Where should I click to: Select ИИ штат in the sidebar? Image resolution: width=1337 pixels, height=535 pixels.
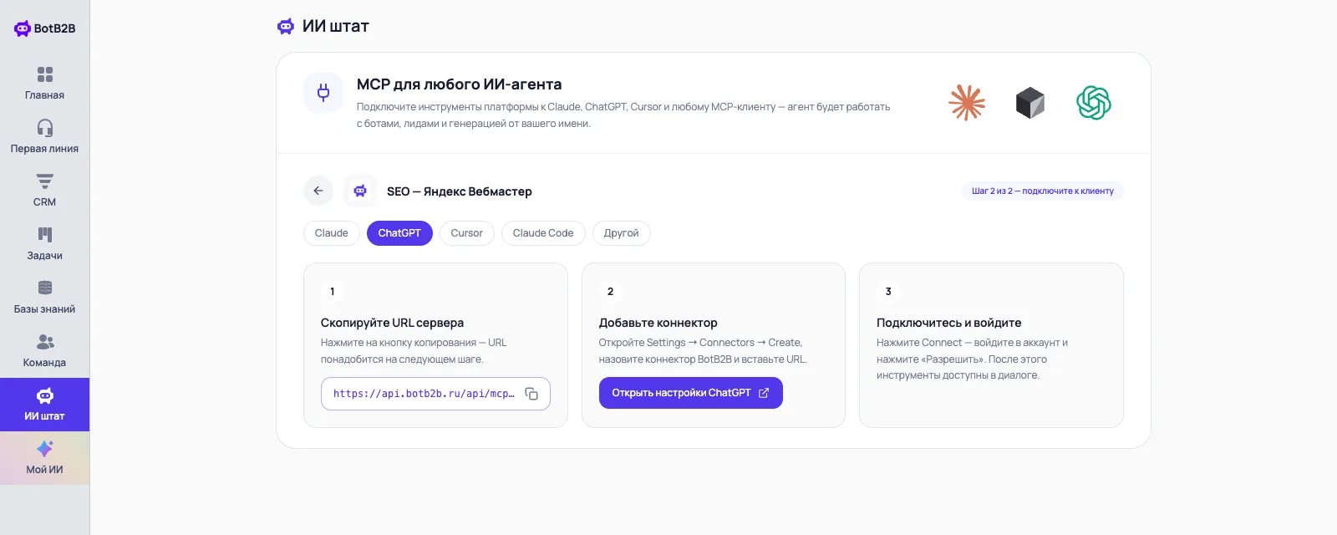[44, 405]
